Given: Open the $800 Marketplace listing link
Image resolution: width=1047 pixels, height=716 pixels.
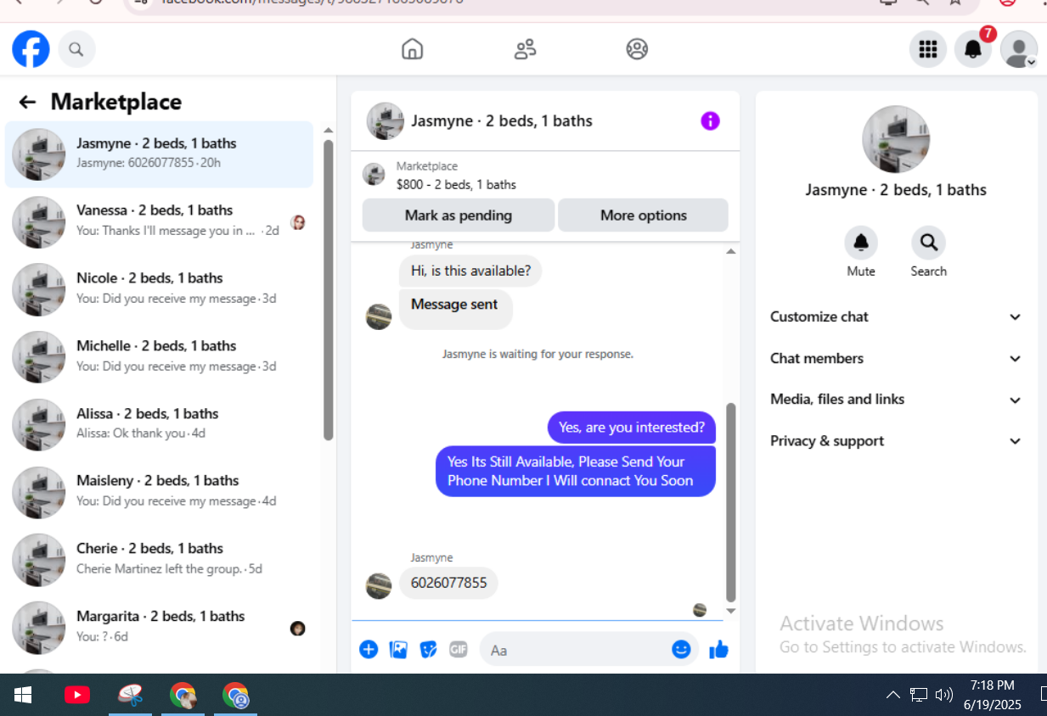Looking at the screenshot, I should pos(456,184).
